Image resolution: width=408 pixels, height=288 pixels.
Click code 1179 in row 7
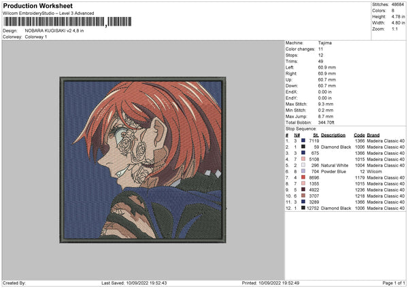360,177
